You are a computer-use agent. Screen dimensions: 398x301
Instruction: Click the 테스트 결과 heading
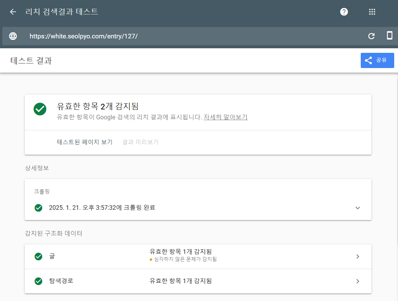(31, 61)
